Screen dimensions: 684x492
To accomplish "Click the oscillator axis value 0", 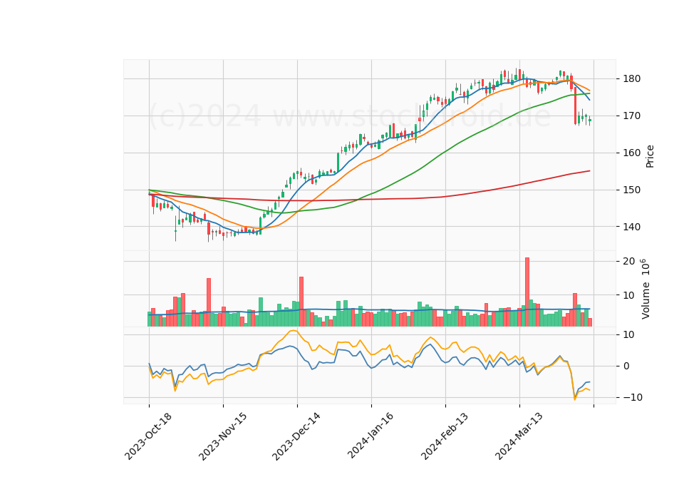I will 626,367.
